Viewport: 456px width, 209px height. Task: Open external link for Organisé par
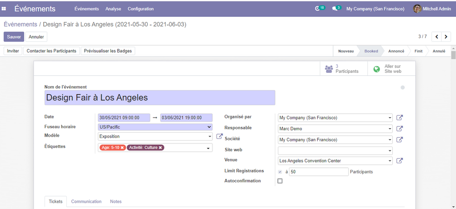click(x=400, y=118)
